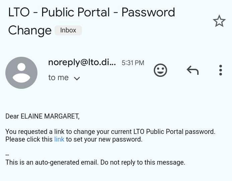Reply to the noreply sender
232x181 pixels.
coord(193,70)
